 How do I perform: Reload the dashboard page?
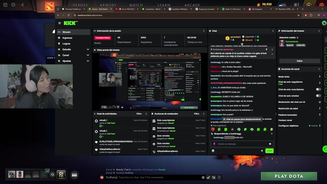[68, 15]
